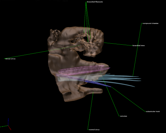Click the XYZ orientation axis gizmo
Screen dimensions: 166x133
click(x=6, y=125)
